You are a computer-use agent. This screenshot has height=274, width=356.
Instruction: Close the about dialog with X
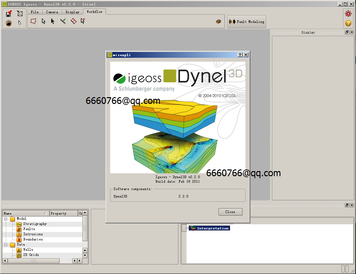tap(246, 55)
